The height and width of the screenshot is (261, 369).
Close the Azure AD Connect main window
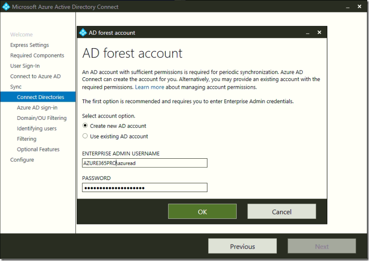tap(359, 6)
